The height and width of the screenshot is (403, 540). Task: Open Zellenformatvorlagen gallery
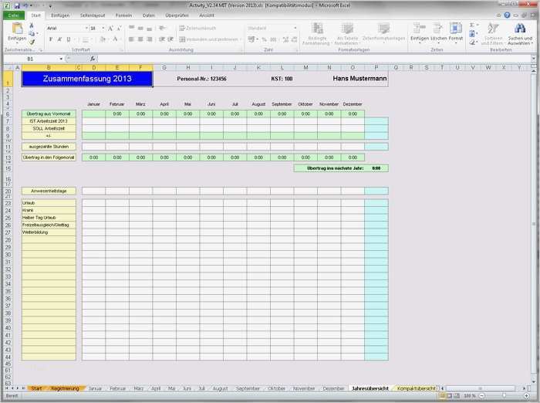(x=383, y=32)
